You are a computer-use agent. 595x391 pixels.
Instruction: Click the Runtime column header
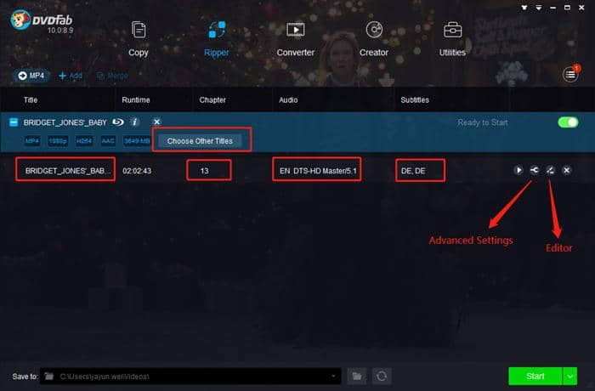pyautogui.click(x=136, y=99)
